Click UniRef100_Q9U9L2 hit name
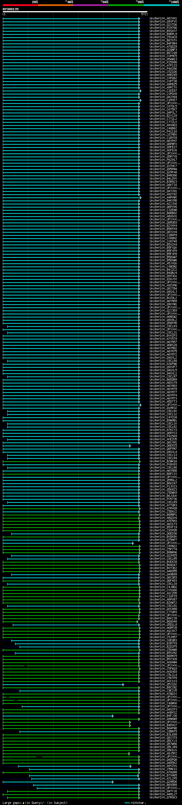182x805 pixels. click(x=163, y=320)
